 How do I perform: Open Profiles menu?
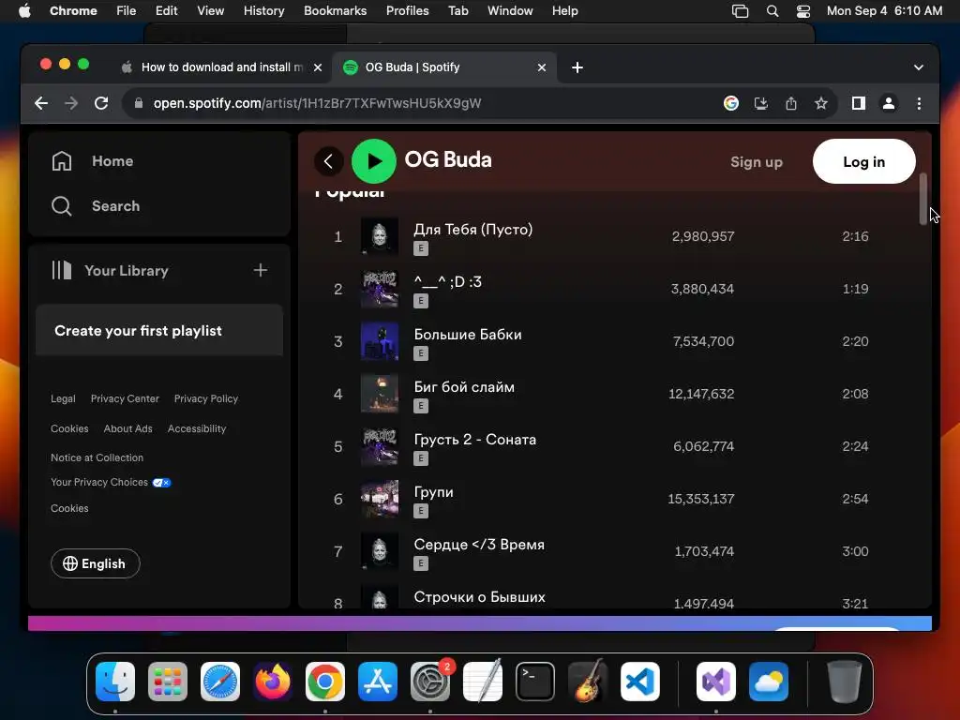pyautogui.click(x=407, y=10)
